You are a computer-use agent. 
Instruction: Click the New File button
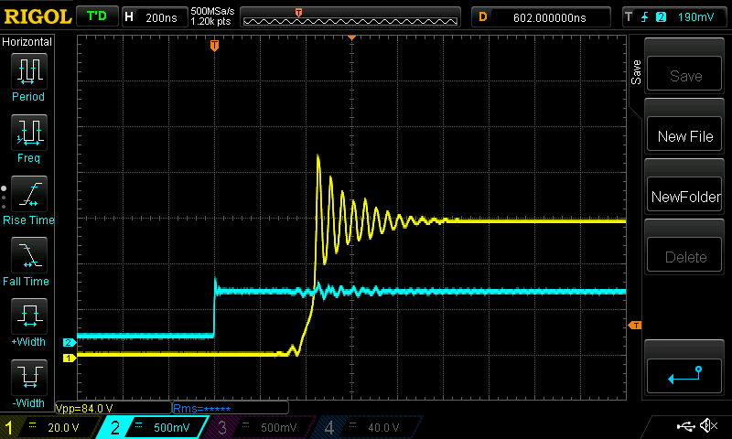[x=685, y=136]
